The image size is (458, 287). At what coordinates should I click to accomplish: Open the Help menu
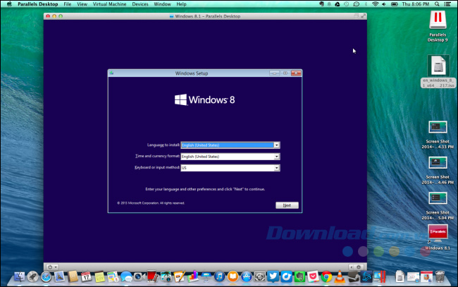181,4
